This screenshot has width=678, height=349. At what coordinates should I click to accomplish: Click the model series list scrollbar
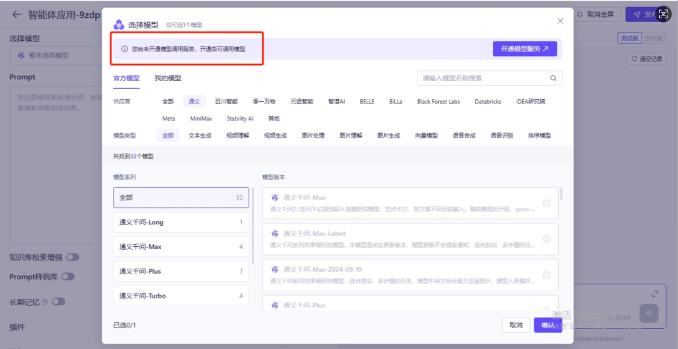pyautogui.click(x=253, y=225)
